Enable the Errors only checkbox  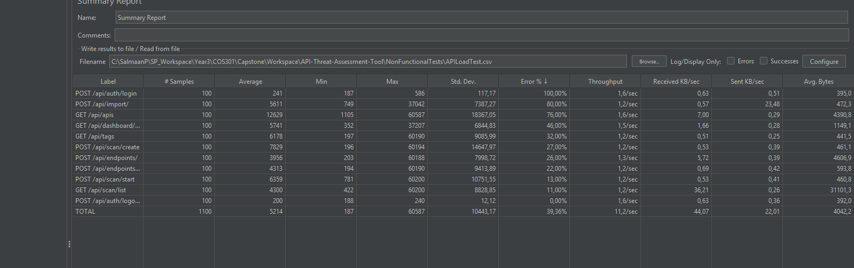click(731, 61)
